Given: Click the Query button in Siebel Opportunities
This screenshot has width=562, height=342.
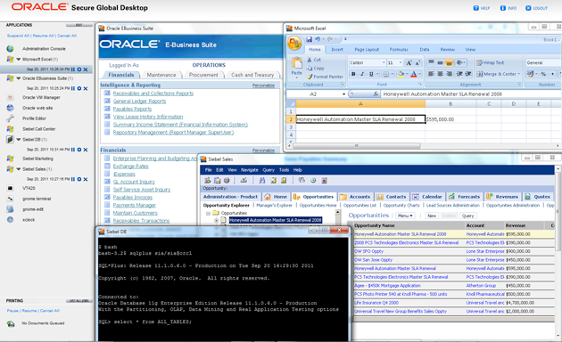Looking at the screenshot, I should point(467,216).
